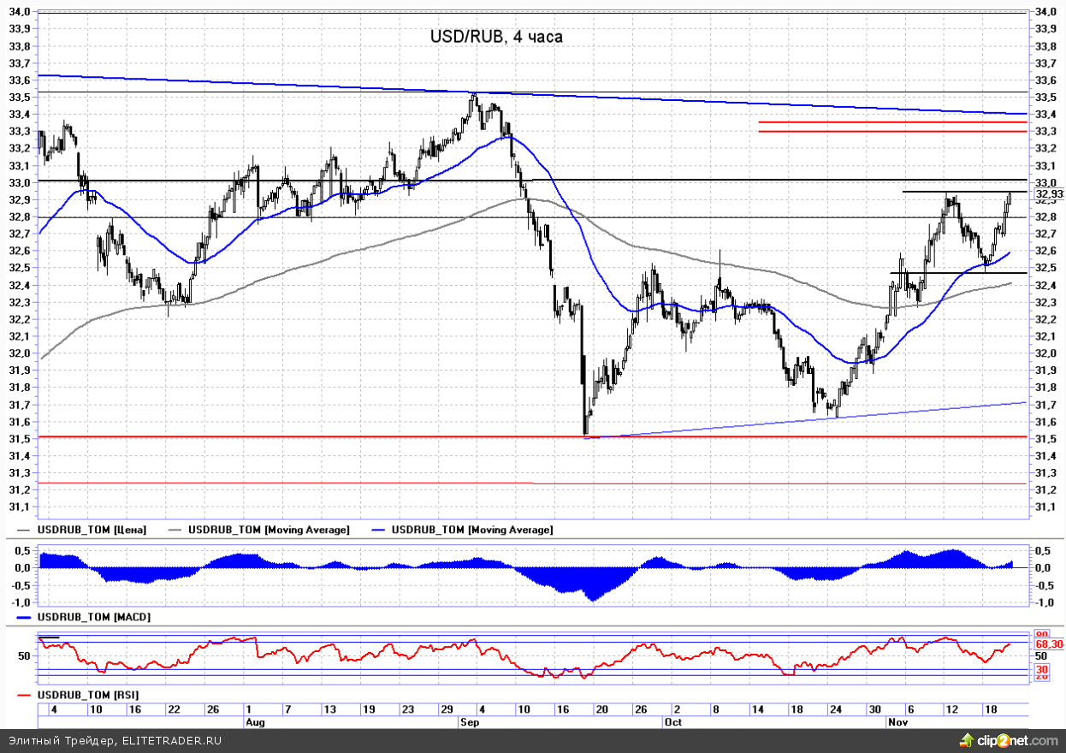Select the chart title USD/RUB, 4 часа
Viewport: 1066px width, 753px height.
click(x=496, y=37)
